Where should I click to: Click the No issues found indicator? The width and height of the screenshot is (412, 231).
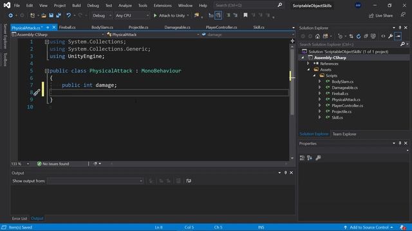coord(53,164)
